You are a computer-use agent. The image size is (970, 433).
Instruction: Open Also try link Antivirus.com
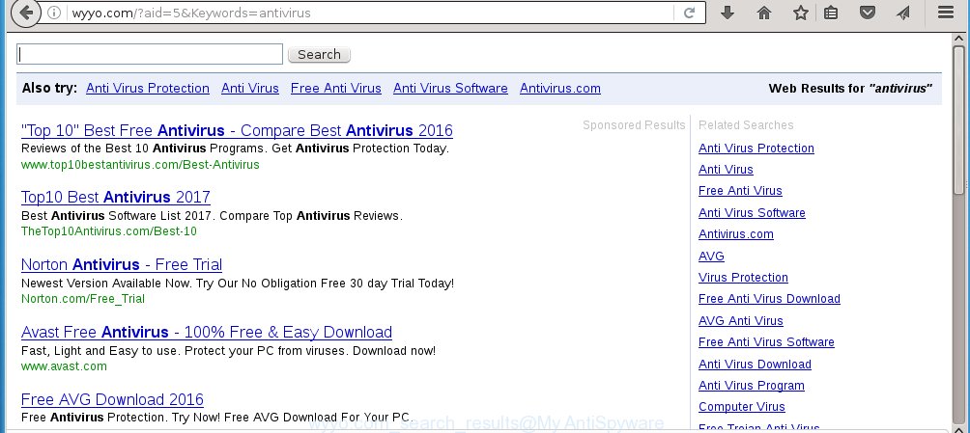559,89
